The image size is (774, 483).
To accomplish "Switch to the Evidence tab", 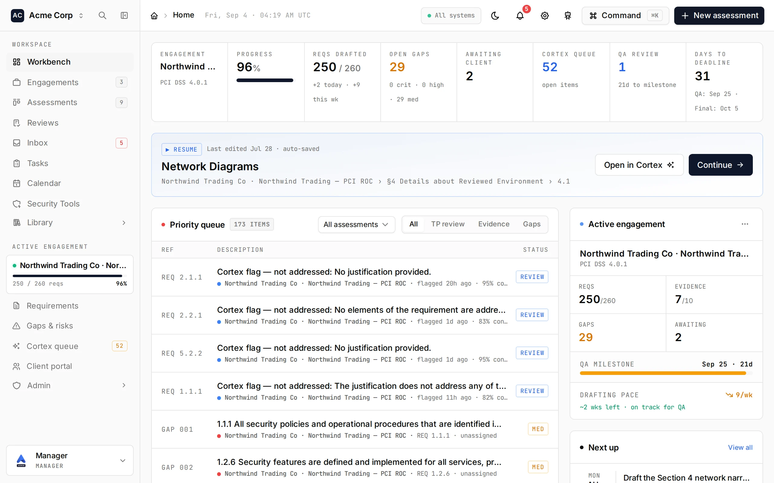I will [x=493, y=224].
